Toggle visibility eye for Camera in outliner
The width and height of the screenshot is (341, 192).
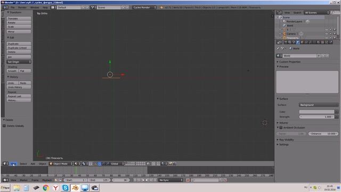[327, 34]
